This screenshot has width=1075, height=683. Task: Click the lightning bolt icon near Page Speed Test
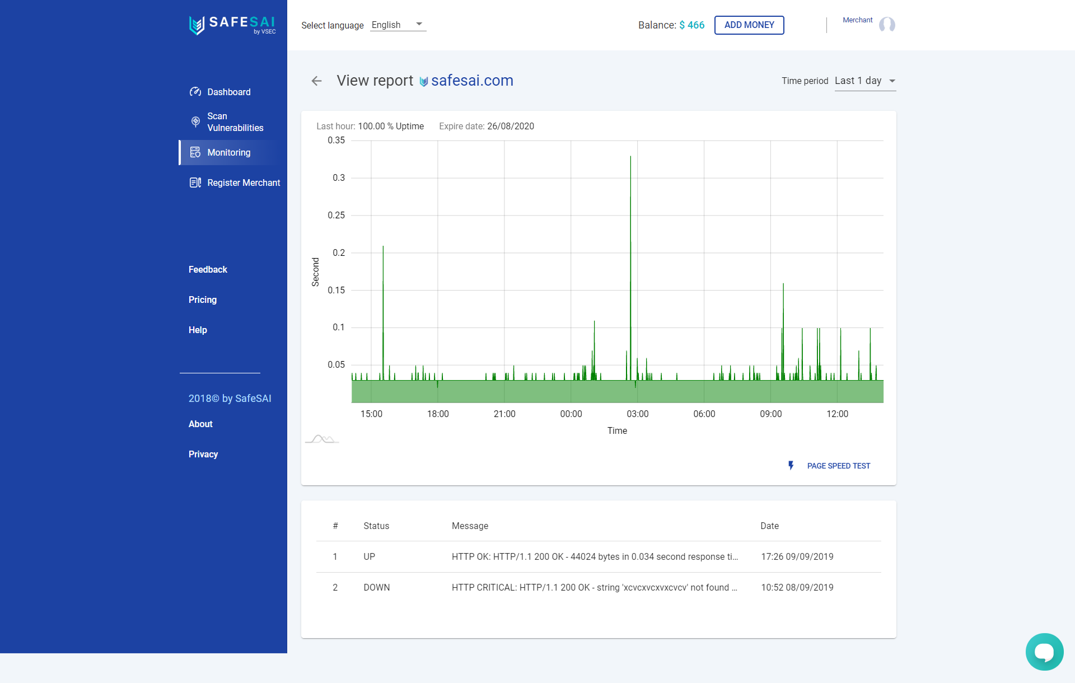[x=791, y=465]
